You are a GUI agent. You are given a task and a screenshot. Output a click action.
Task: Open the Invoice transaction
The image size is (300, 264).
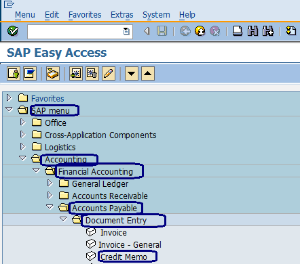click(113, 233)
